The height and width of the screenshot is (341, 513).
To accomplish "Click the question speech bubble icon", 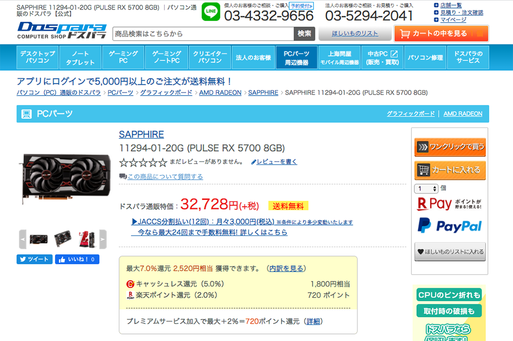I will pyautogui.click(x=123, y=176).
